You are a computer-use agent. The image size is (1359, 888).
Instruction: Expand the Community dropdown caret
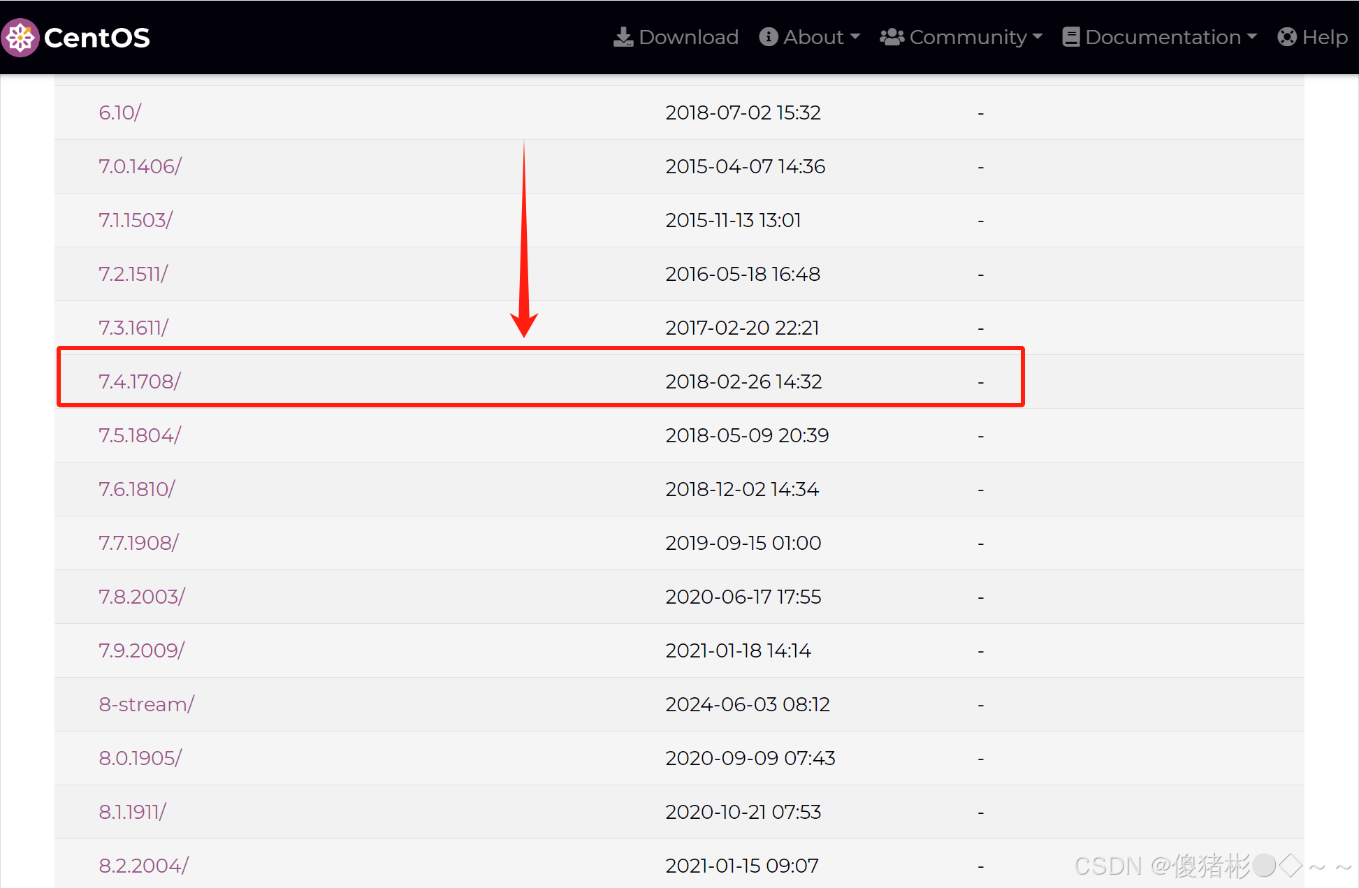pos(1037,37)
